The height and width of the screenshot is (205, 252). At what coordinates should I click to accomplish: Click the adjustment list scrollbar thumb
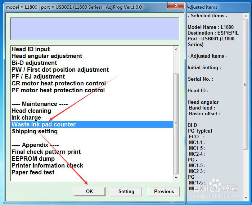click(176, 124)
